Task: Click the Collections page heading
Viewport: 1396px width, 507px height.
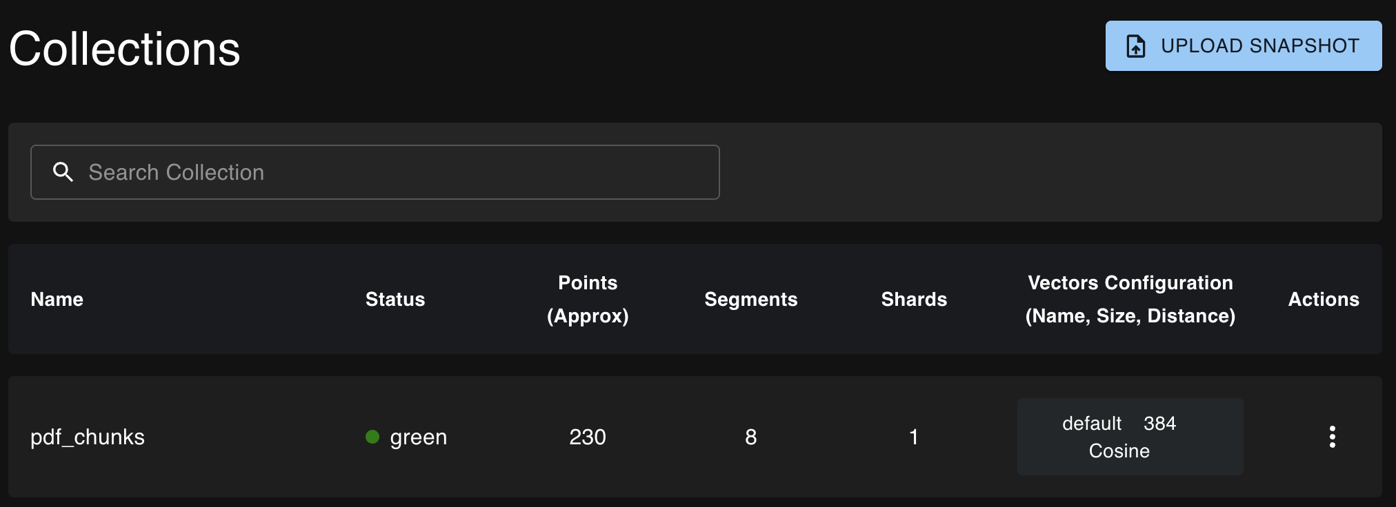Action: tap(125, 49)
